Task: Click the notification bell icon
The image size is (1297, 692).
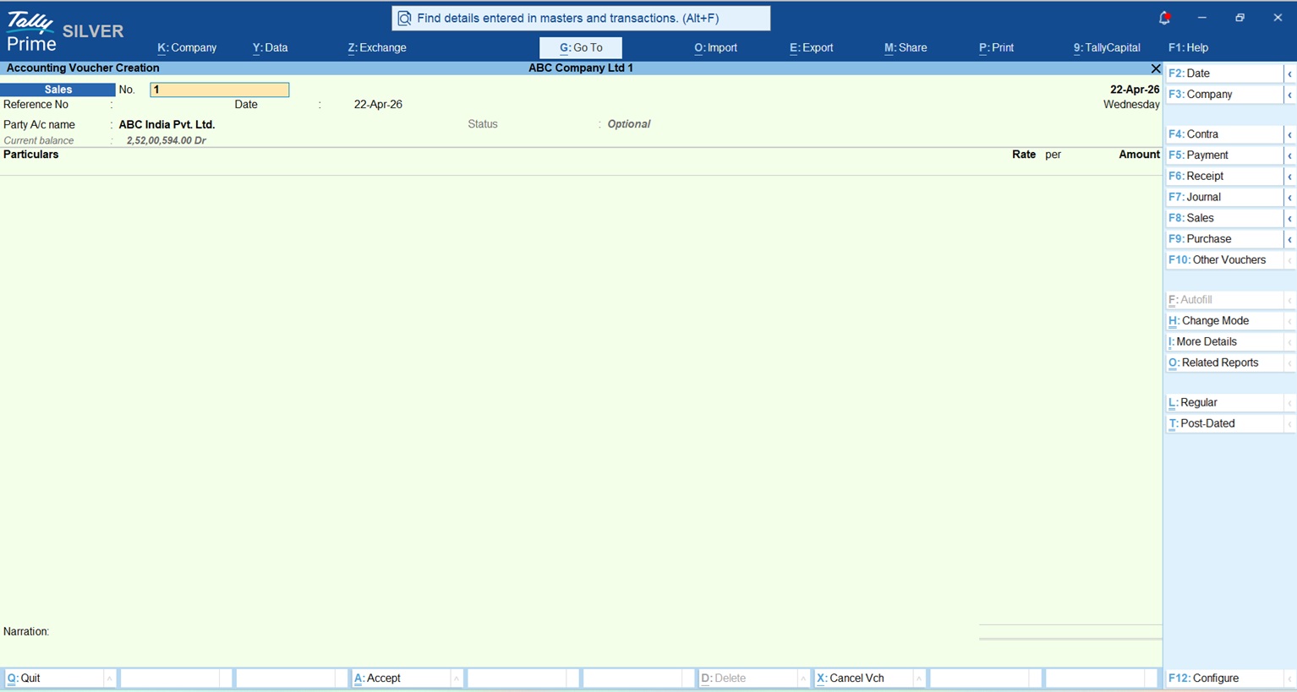Action: 1164,18
